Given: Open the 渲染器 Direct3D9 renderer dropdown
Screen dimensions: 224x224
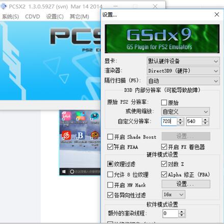Looking at the screenshot, I should 183,71.
